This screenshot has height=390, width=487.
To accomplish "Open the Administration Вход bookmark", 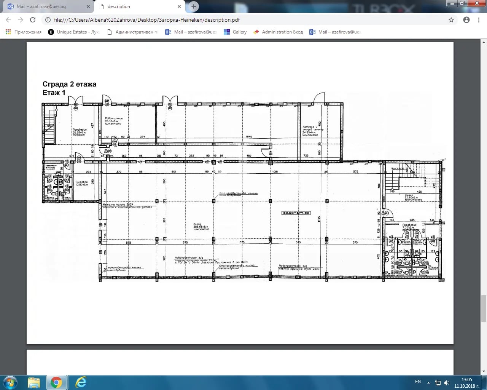I will (x=278, y=32).
